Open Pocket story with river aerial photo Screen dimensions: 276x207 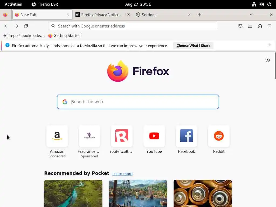click(x=73, y=193)
